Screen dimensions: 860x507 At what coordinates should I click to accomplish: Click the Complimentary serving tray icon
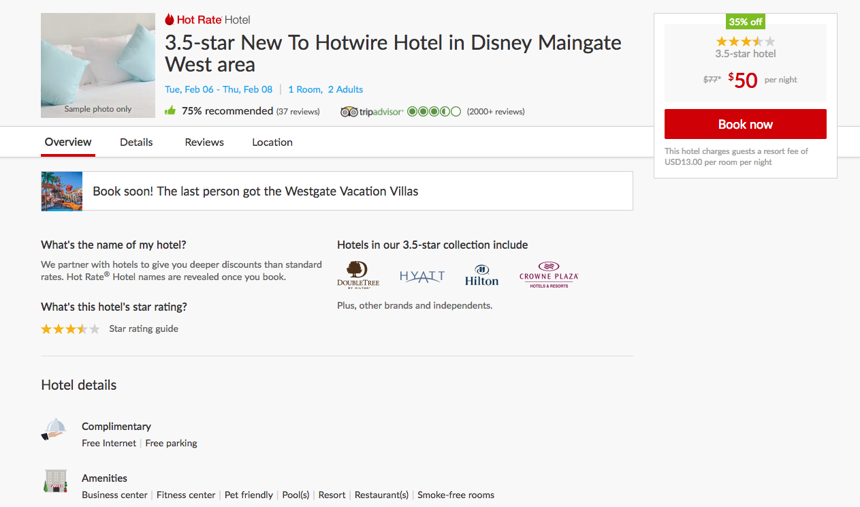point(54,429)
